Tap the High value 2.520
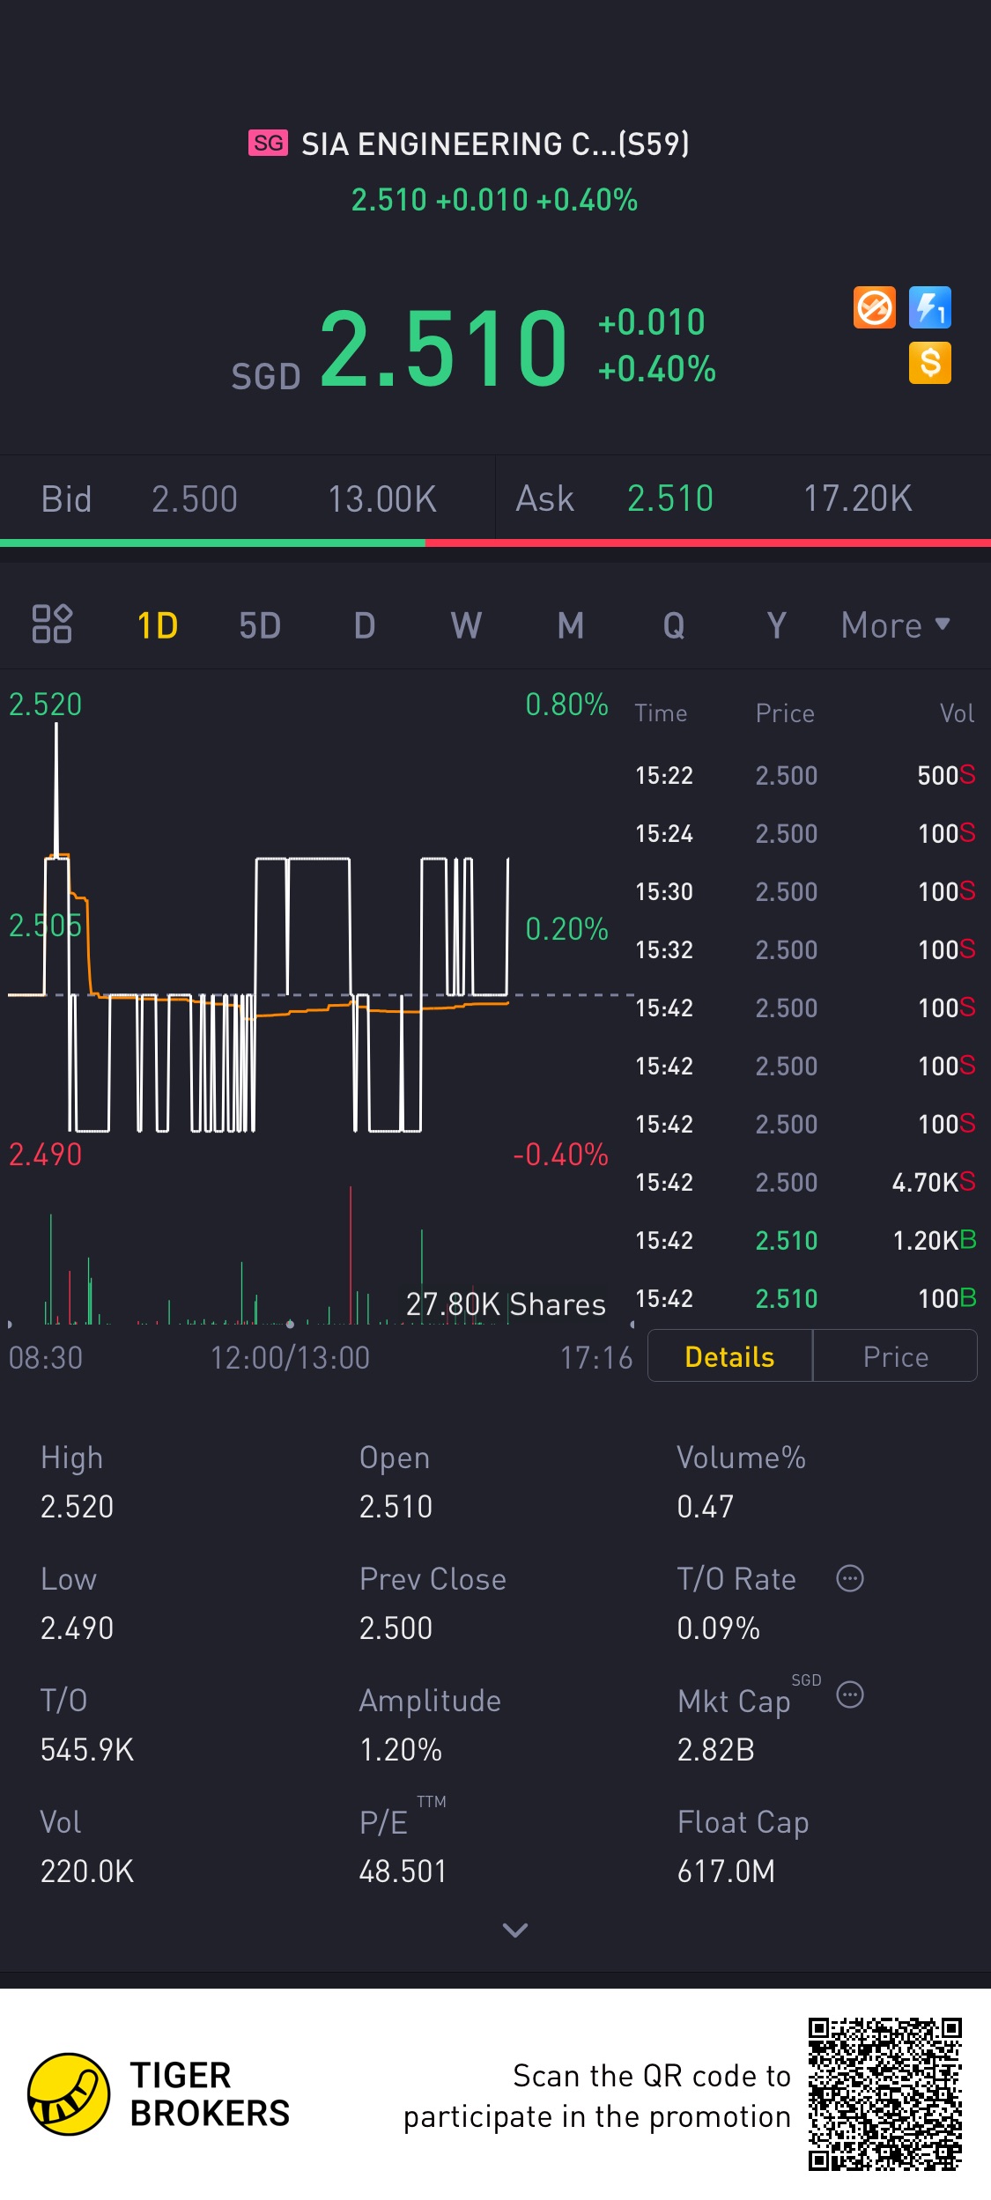Viewport: 991px width, 2200px height. click(x=78, y=1507)
